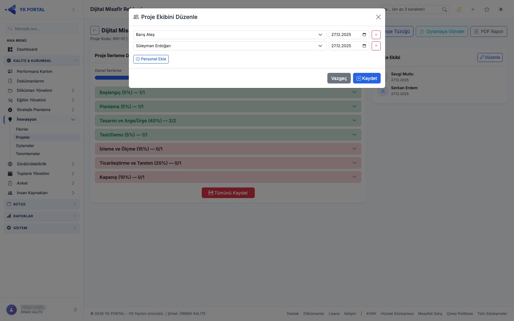
Task: Expand the BÜTÇE section
Action: (42, 204)
